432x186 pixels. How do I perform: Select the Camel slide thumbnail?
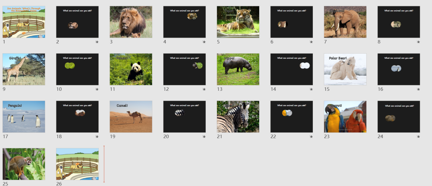[131, 117]
